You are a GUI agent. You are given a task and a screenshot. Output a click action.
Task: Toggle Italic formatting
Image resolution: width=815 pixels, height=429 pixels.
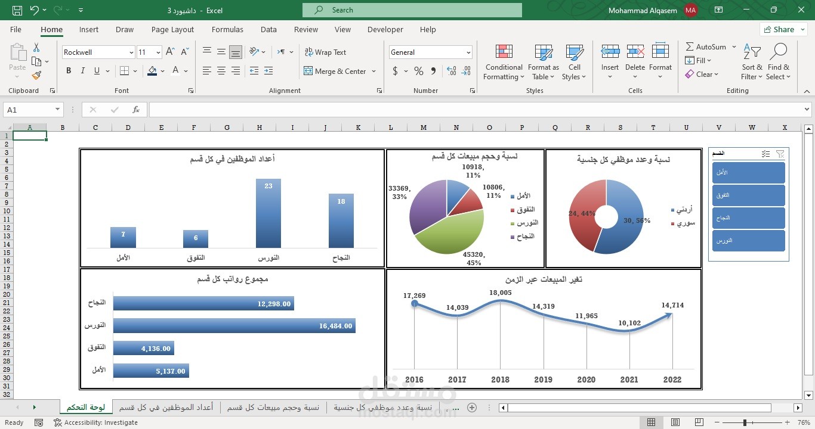point(83,71)
